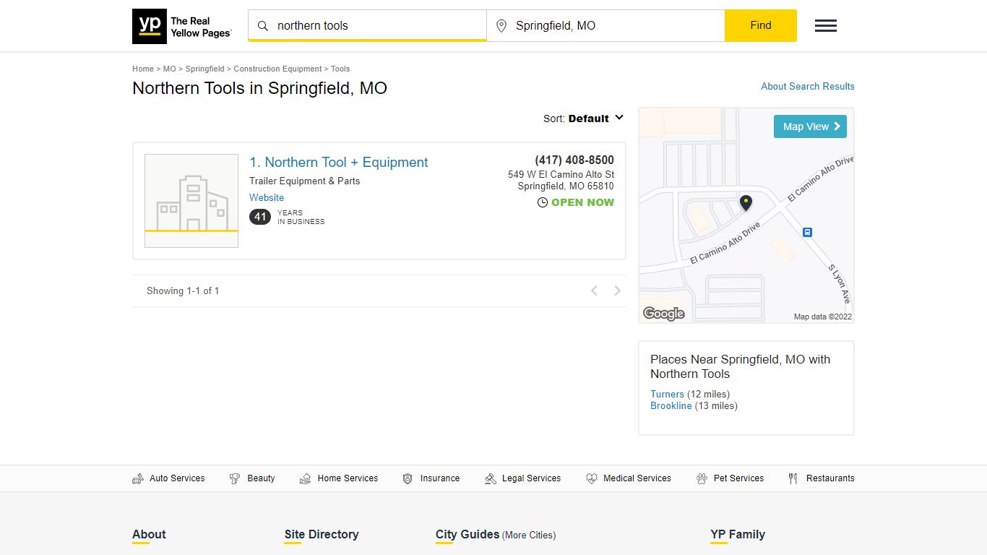
Task: Click the Home Services icon
Action: coord(305,478)
